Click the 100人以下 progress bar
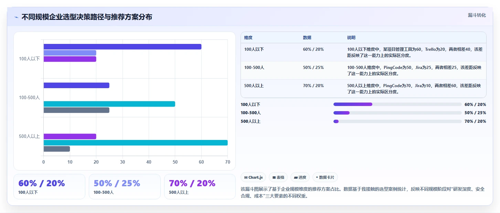The width and height of the screenshot is (500, 213). tap(397, 104)
